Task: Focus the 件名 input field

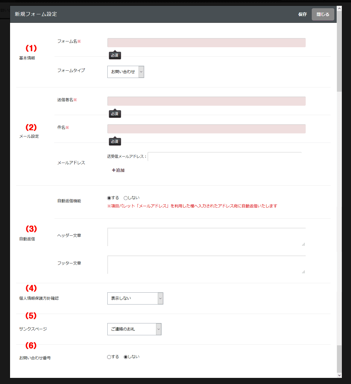Action: click(206, 129)
